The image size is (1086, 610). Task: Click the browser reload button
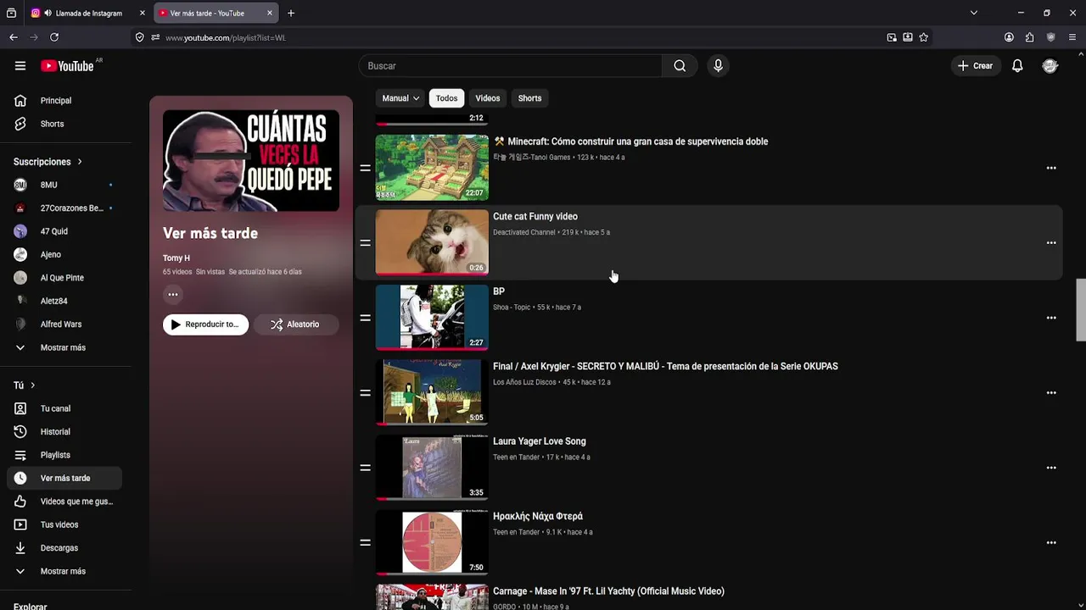click(54, 37)
